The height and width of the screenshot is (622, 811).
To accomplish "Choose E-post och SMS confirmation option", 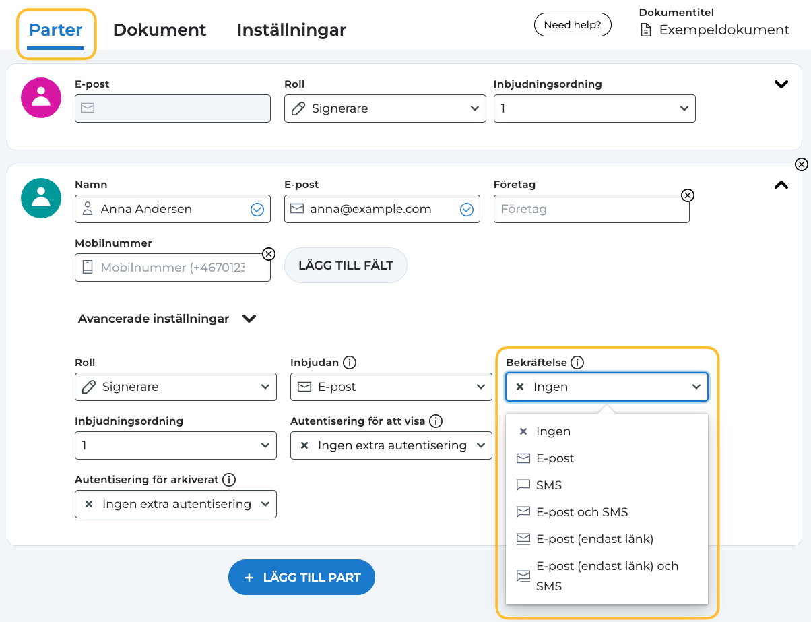I will coord(581,512).
